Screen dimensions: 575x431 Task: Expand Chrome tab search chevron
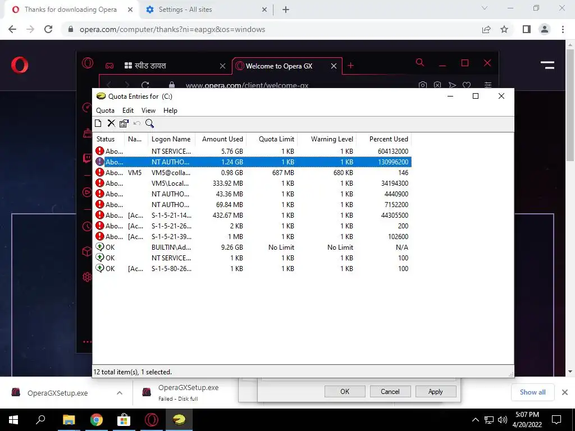coord(485,8)
